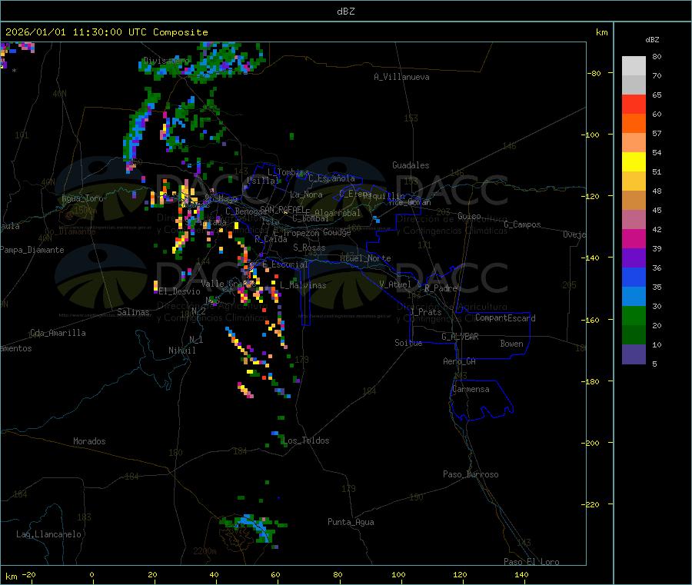Select the CompantEscard label
The width and height of the screenshot is (692, 585).
(x=505, y=317)
